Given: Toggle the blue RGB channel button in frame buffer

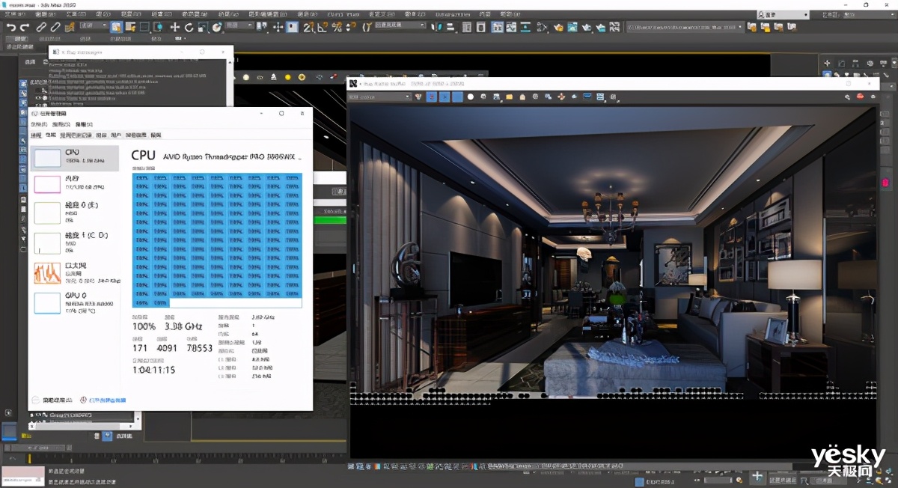Looking at the screenshot, I should click(456, 97).
